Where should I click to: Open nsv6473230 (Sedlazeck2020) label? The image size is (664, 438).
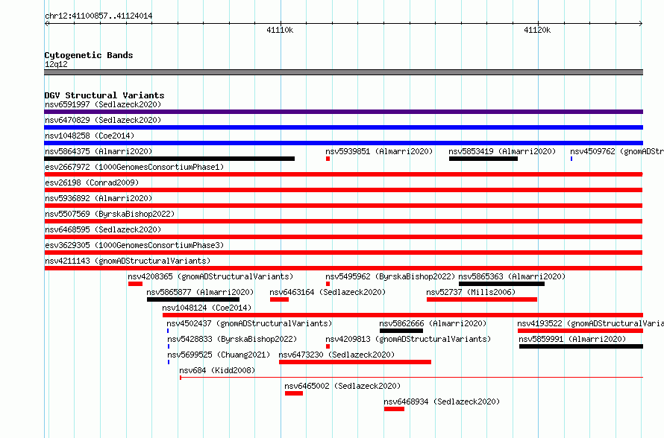coord(336,355)
